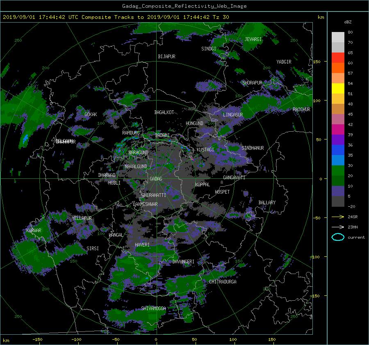This screenshot has width=369, height=345.
Task: Click the KOPPAL city label
Action: pyautogui.click(x=203, y=184)
